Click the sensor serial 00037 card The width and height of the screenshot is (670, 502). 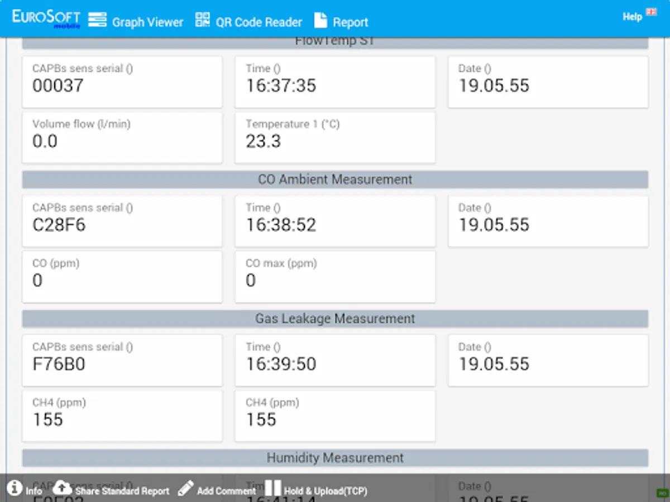pos(122,81)
